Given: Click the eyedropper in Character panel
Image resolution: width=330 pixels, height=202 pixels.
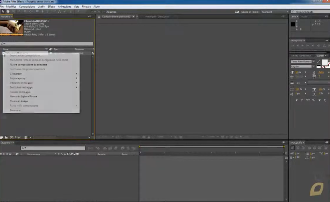Looking at the screenshot, I should point(319,61).
